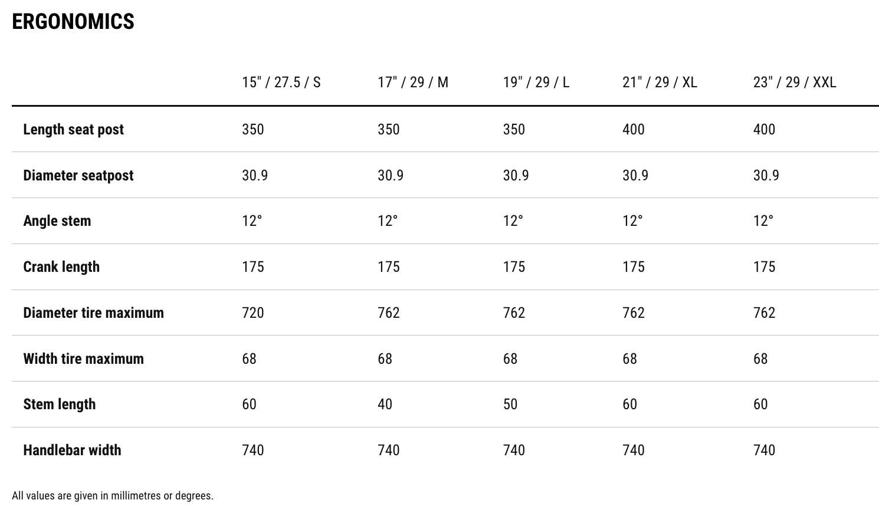879x513 pixels.
Task: Click the Handlebar width row label
Action: [72, 450]
